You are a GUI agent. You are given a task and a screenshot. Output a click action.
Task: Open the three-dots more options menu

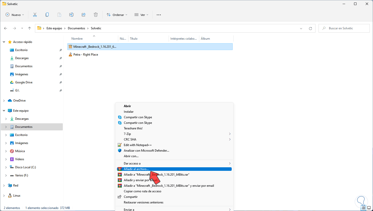pyautogui.click(x=159, y=15)
